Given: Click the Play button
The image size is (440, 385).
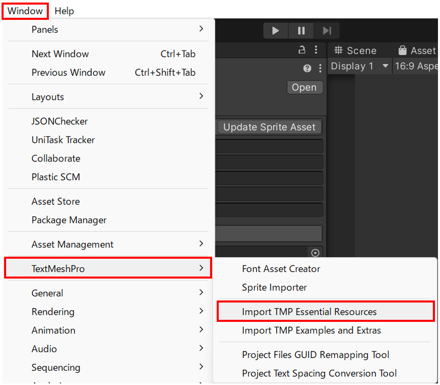Looking at the screenshot, I should (276, 31).
